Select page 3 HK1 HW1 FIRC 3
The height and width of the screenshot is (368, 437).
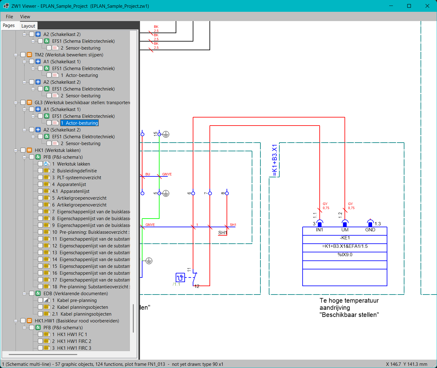point(72,348)
